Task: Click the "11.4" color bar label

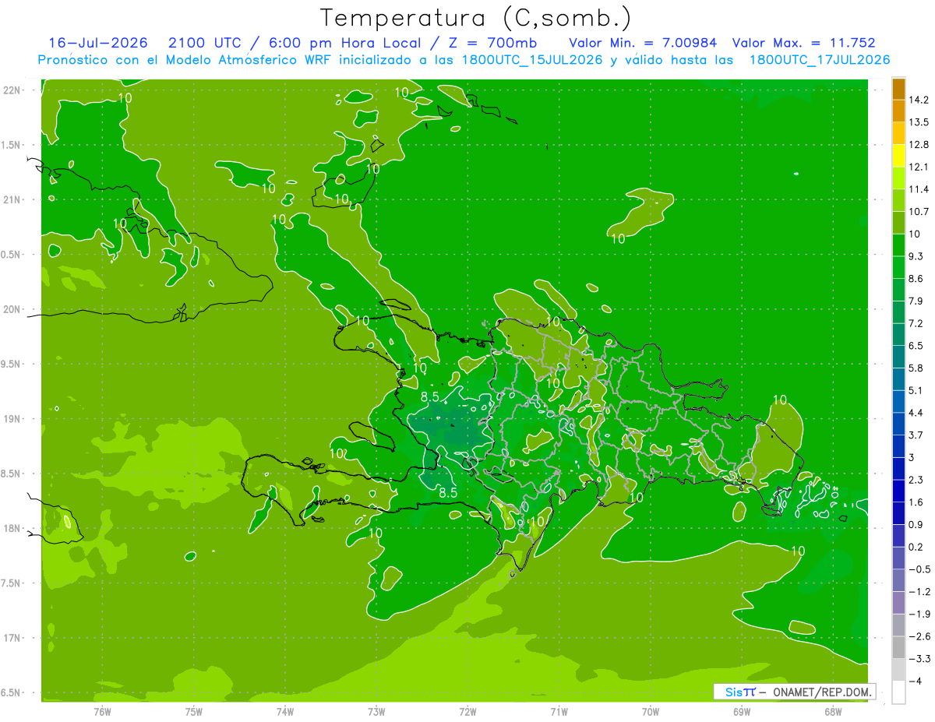Action: click(x=919, y=189)
